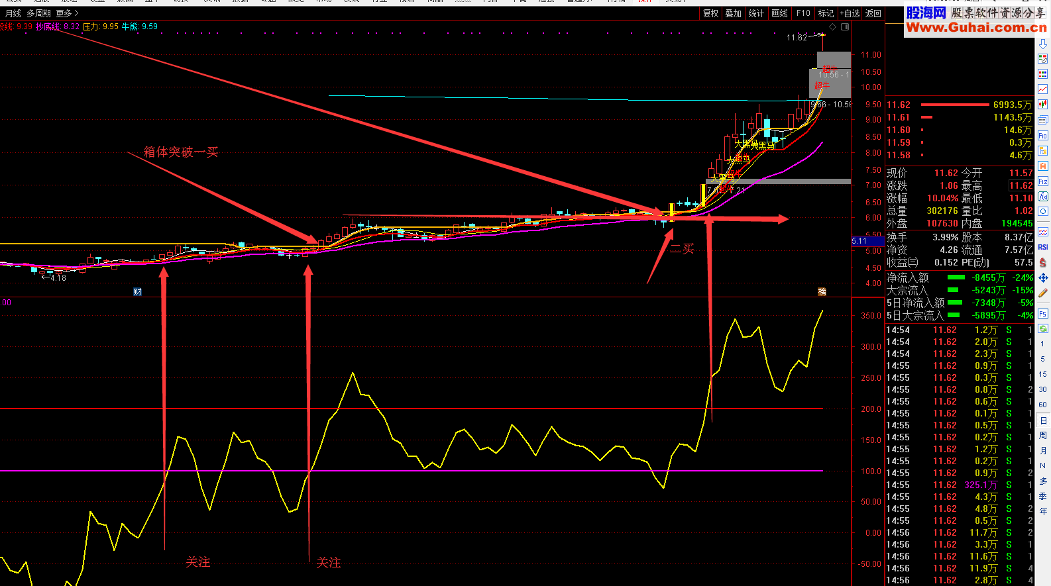Switch to 60-minute period
Image resolution: width=1051 pixels, height=586 pixels.
point(1043,405)
